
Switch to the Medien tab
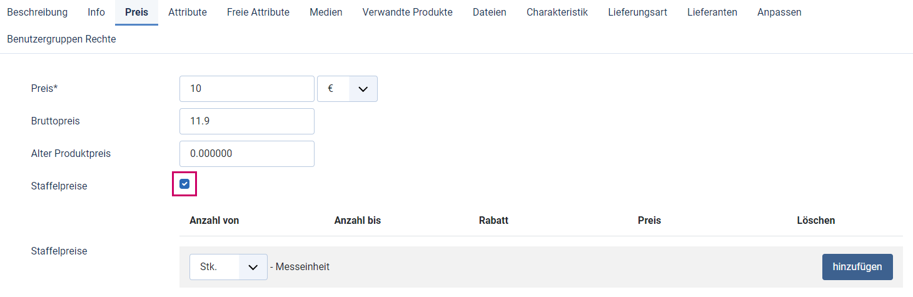[x=326, y=13]
